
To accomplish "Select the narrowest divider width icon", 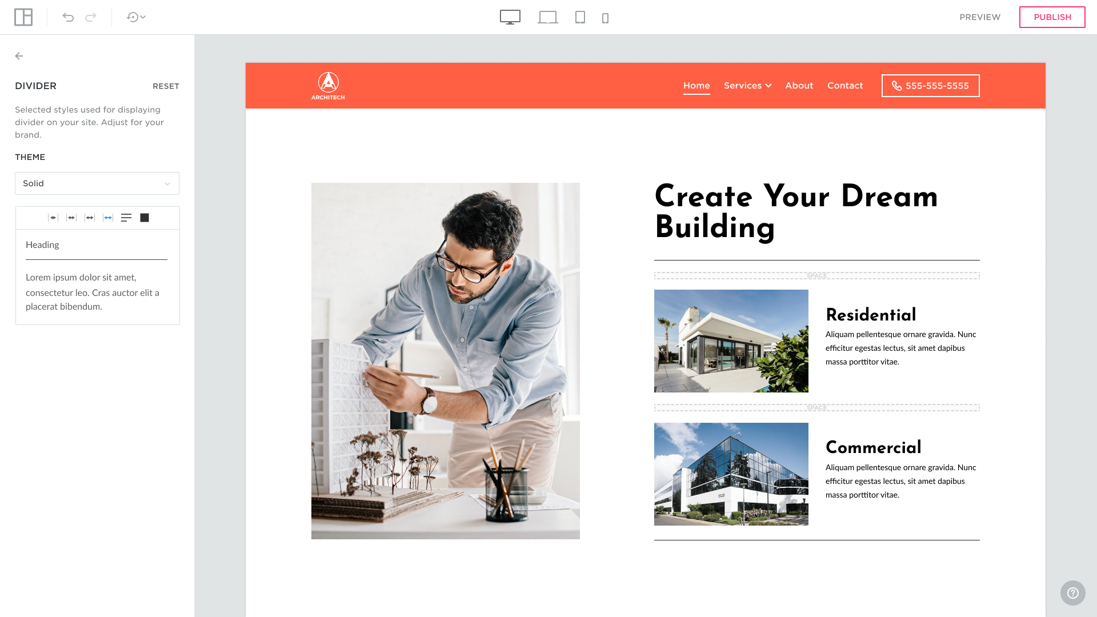I will coord(53,218).
